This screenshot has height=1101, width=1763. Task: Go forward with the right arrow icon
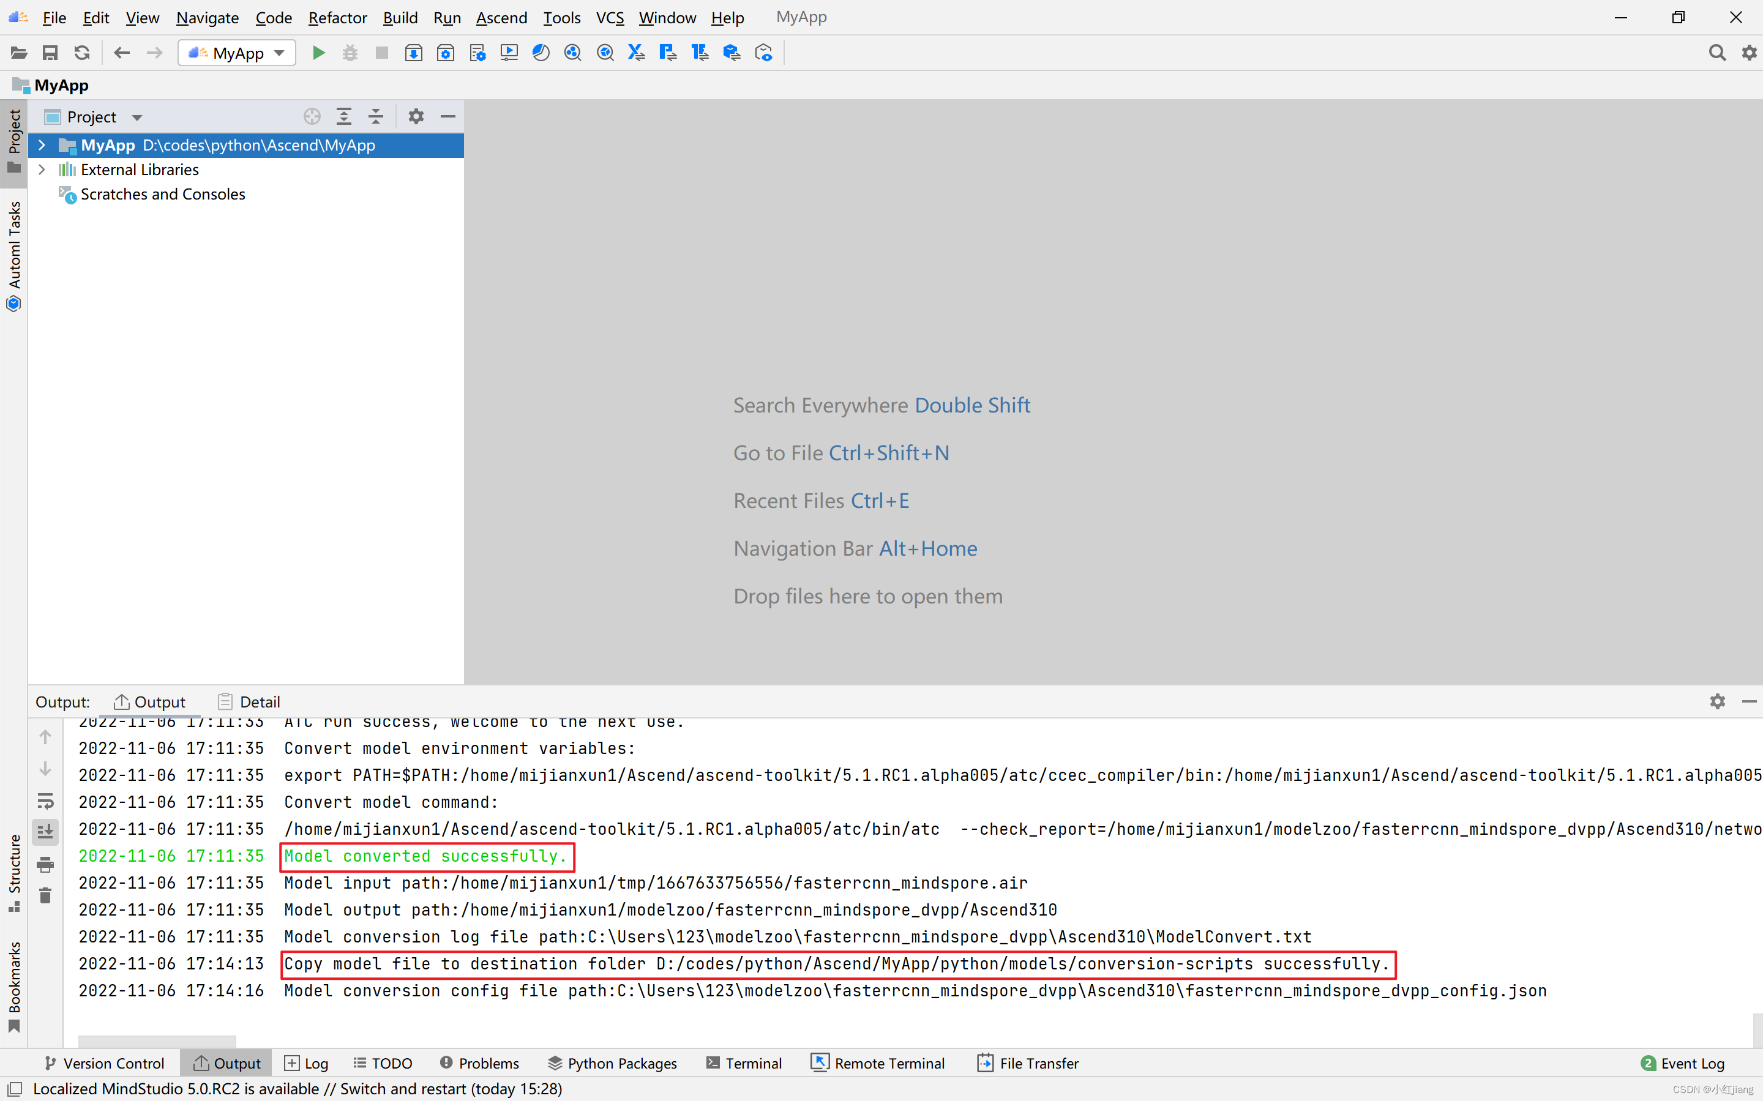tap(154, 53)
